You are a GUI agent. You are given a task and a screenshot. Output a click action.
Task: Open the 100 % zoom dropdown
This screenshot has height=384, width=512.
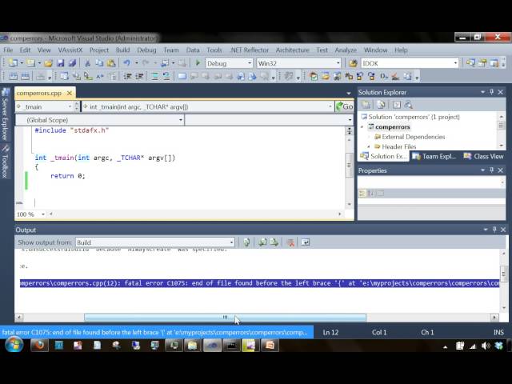click(43, 214)
